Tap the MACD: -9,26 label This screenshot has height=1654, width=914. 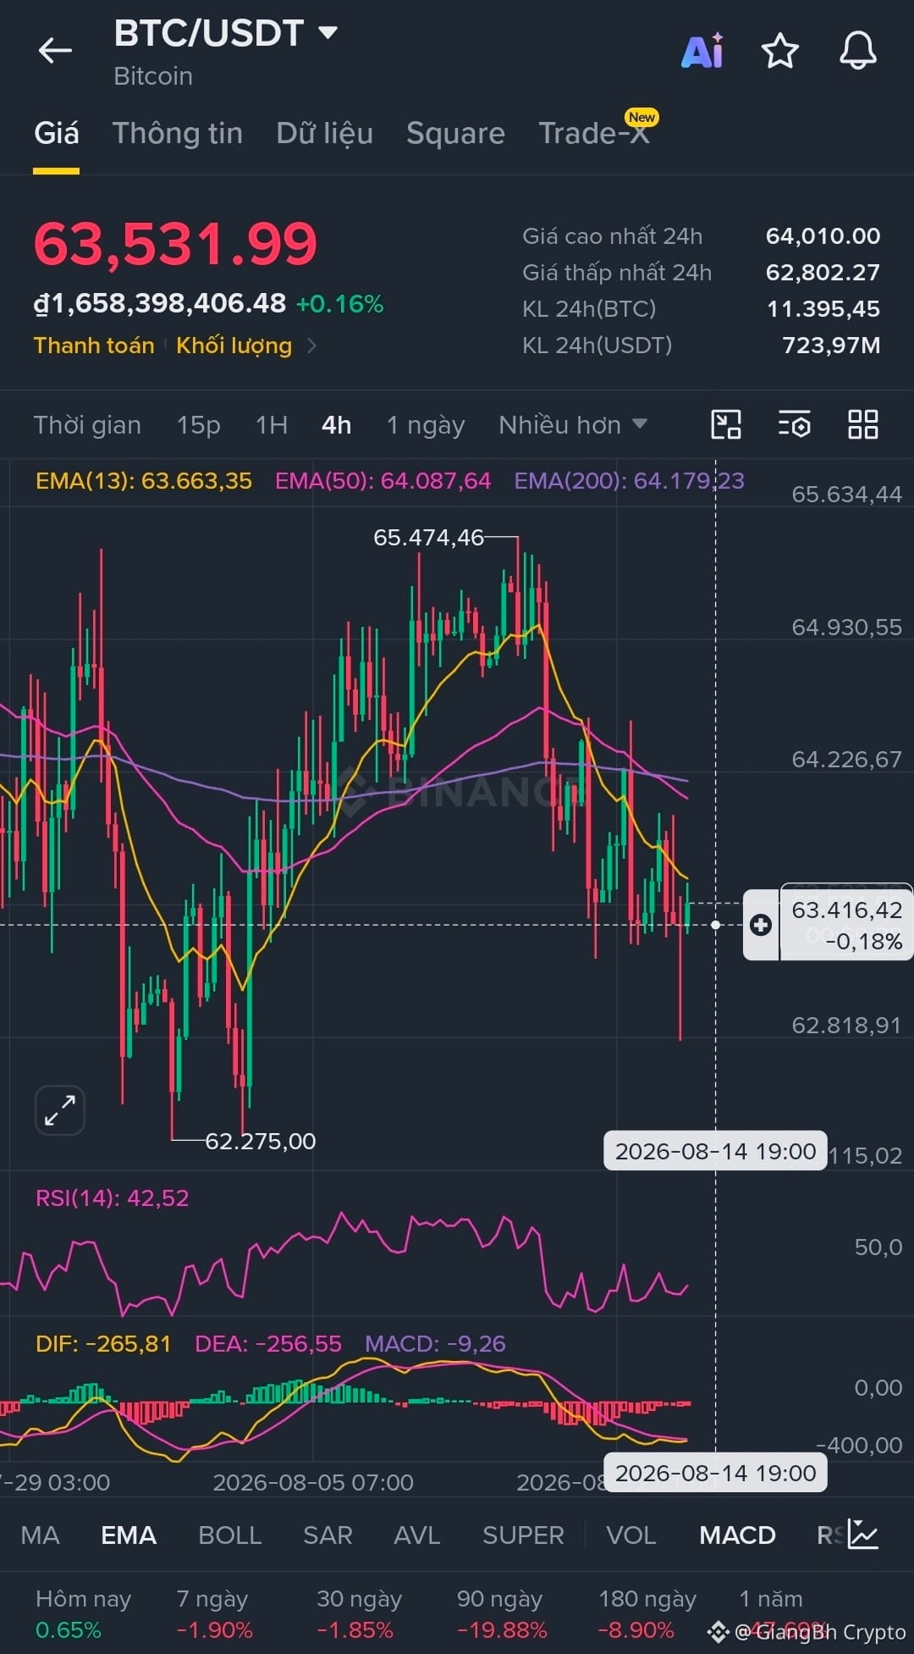[435, 1343]
